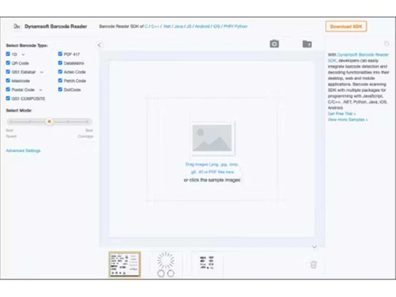Click the Dynamsoft logo icon
This screenshot has width=396, height=297.
point(17,26)
